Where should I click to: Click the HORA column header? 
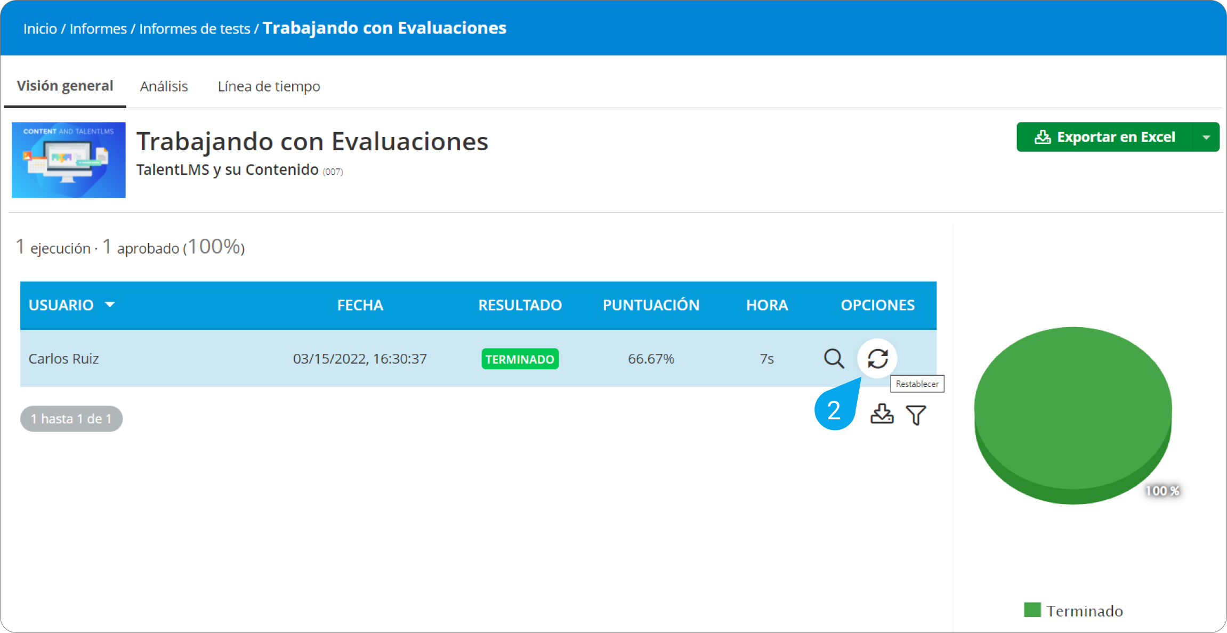[766, 305]
